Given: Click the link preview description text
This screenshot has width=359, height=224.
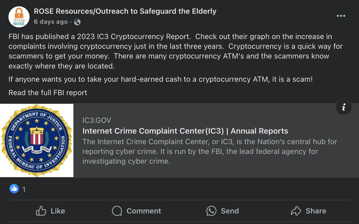Looking at the screenshot, I should (x=210, y=151).
